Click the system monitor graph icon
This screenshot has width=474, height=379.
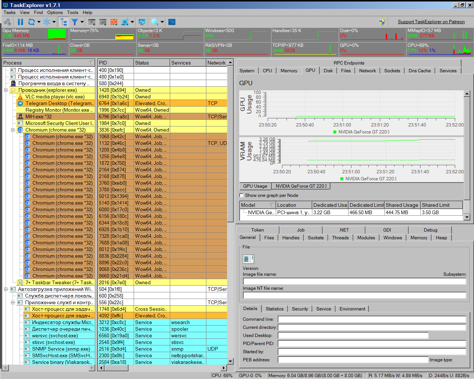pyautogui.click(x=142, y=22)
